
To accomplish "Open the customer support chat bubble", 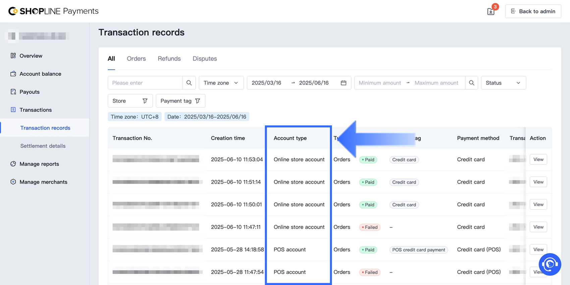I will pyautogui.click(x=550, y=264).
